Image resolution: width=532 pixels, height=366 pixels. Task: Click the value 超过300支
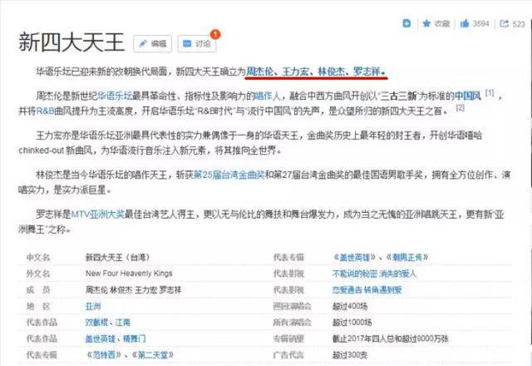point(350,355)
